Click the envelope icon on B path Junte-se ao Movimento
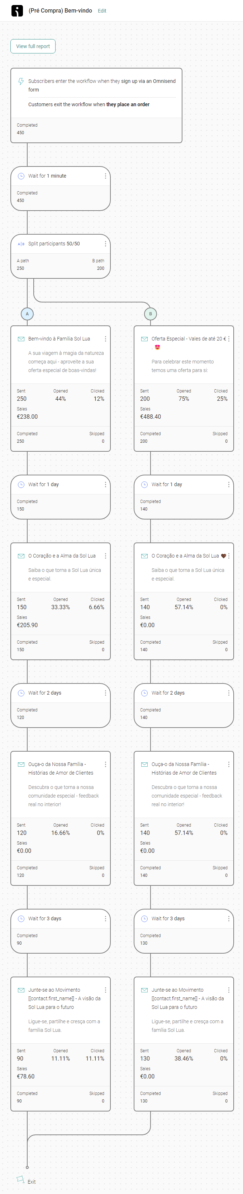Image resolution: width=243 pixels, height=1194 pixels. point(144,989)
